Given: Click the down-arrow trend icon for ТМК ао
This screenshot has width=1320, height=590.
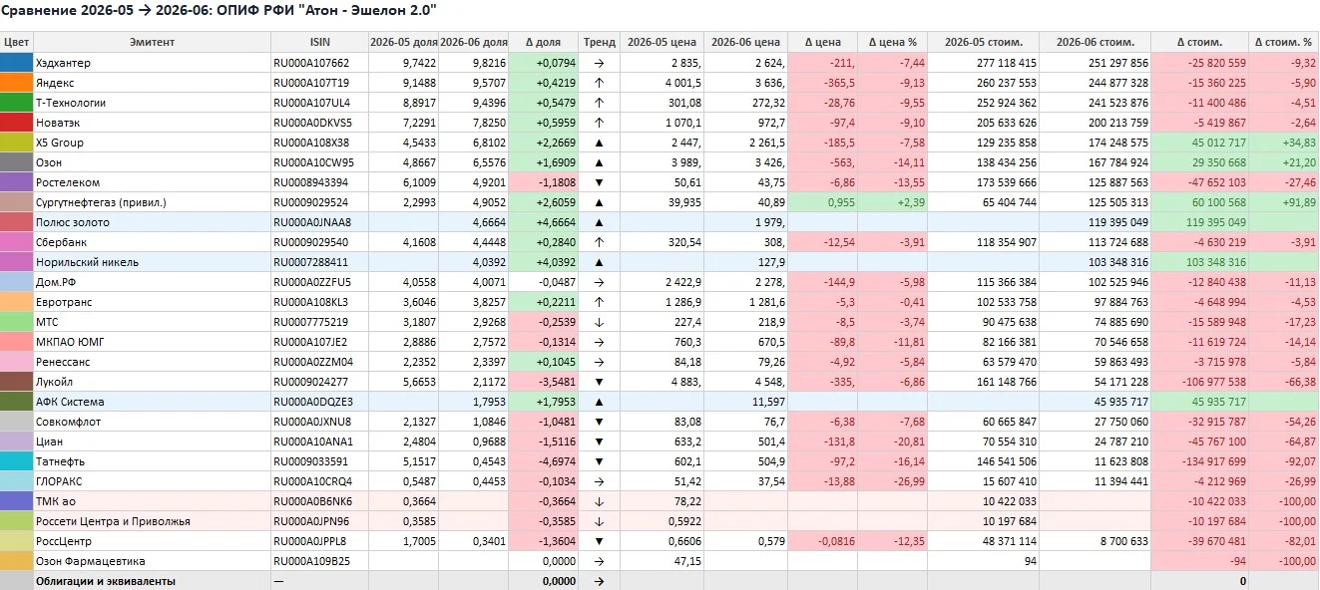Looking at the screenshot, I should (600, 501).
